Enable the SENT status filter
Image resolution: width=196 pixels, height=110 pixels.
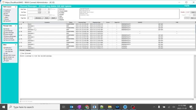pos(58,16)
